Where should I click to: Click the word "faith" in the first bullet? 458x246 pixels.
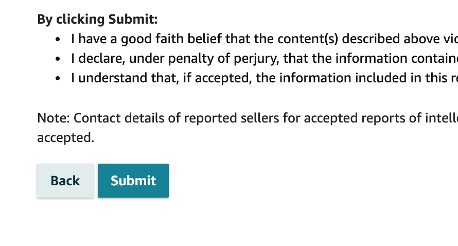coord(157,39)
